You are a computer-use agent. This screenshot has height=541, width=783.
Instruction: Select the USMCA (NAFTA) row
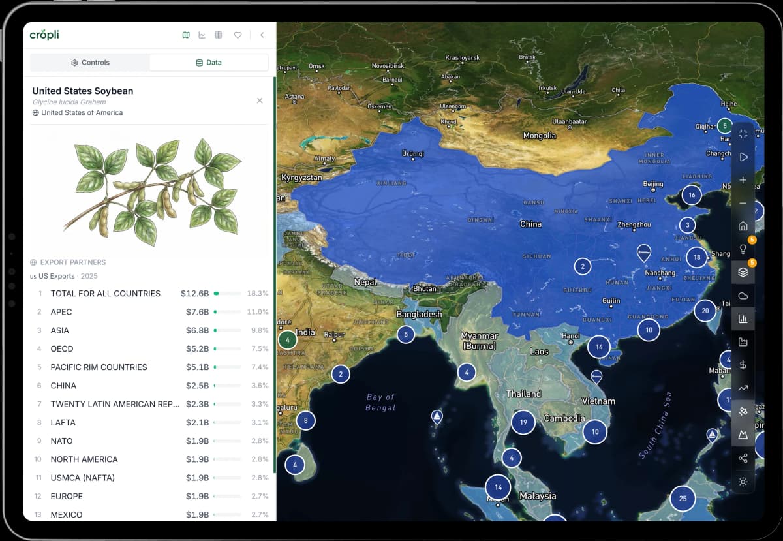click(151, 478)
